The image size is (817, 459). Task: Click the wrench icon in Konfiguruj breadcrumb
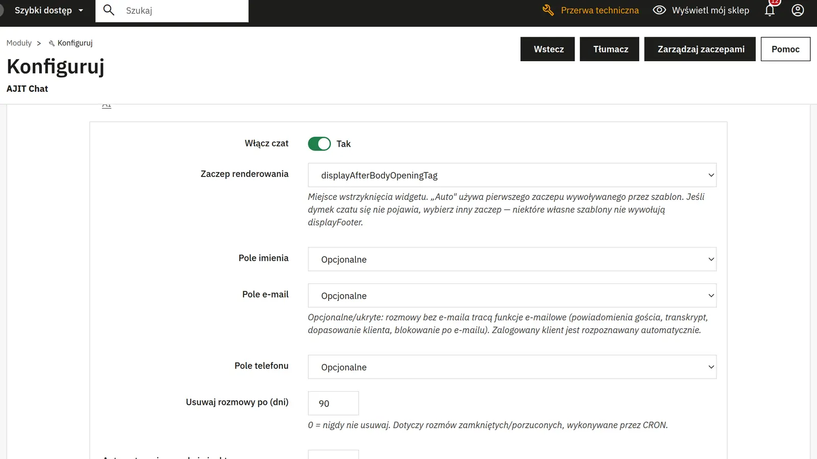(52, 43)
